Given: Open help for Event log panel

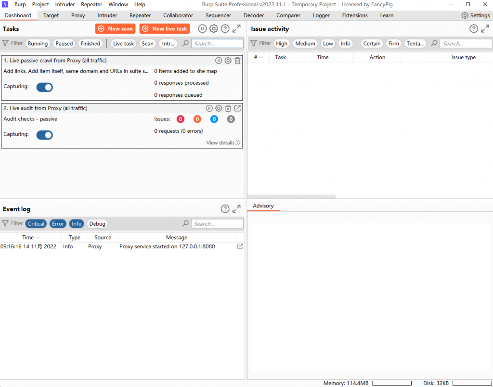Looking at the screenshot, I should (225, 209).
